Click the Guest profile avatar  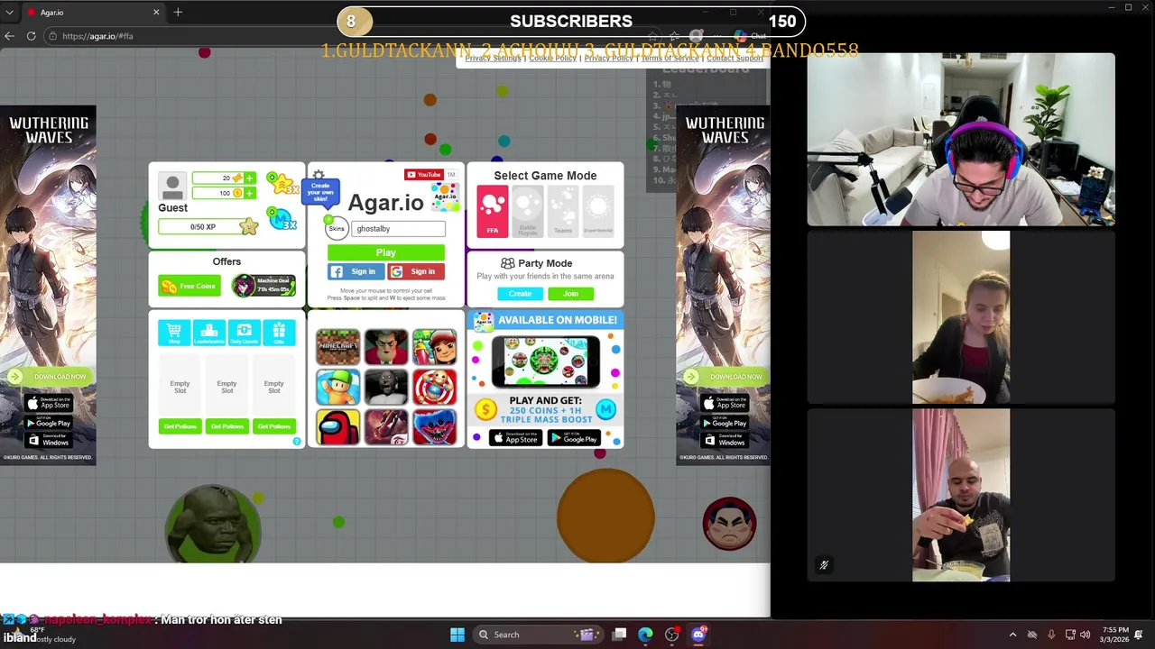(x=172, y=186)
